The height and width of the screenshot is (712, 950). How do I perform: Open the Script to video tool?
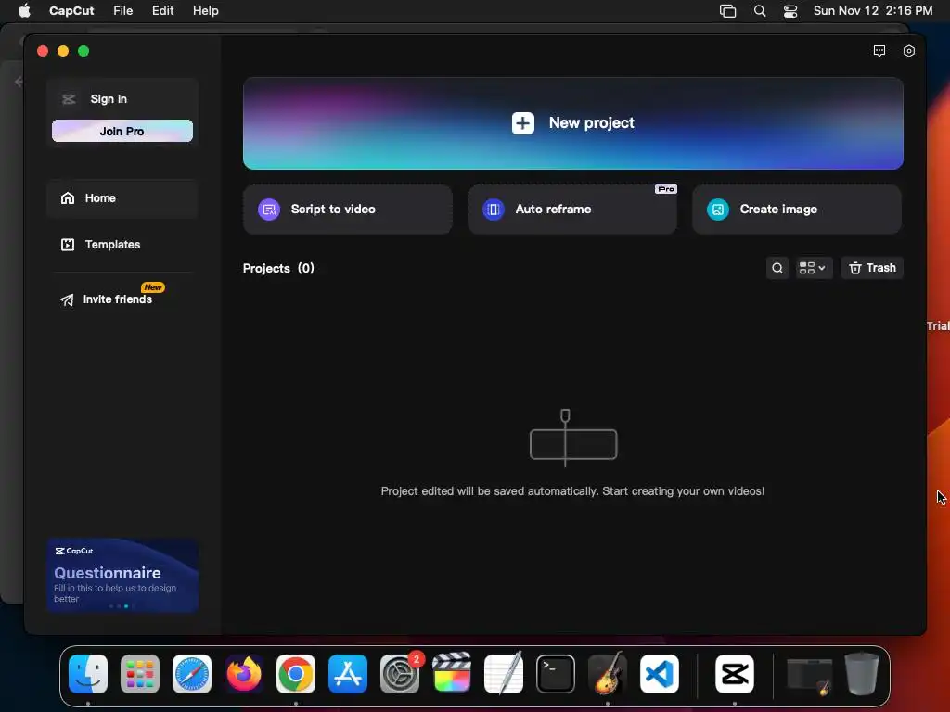pos(347,209)
